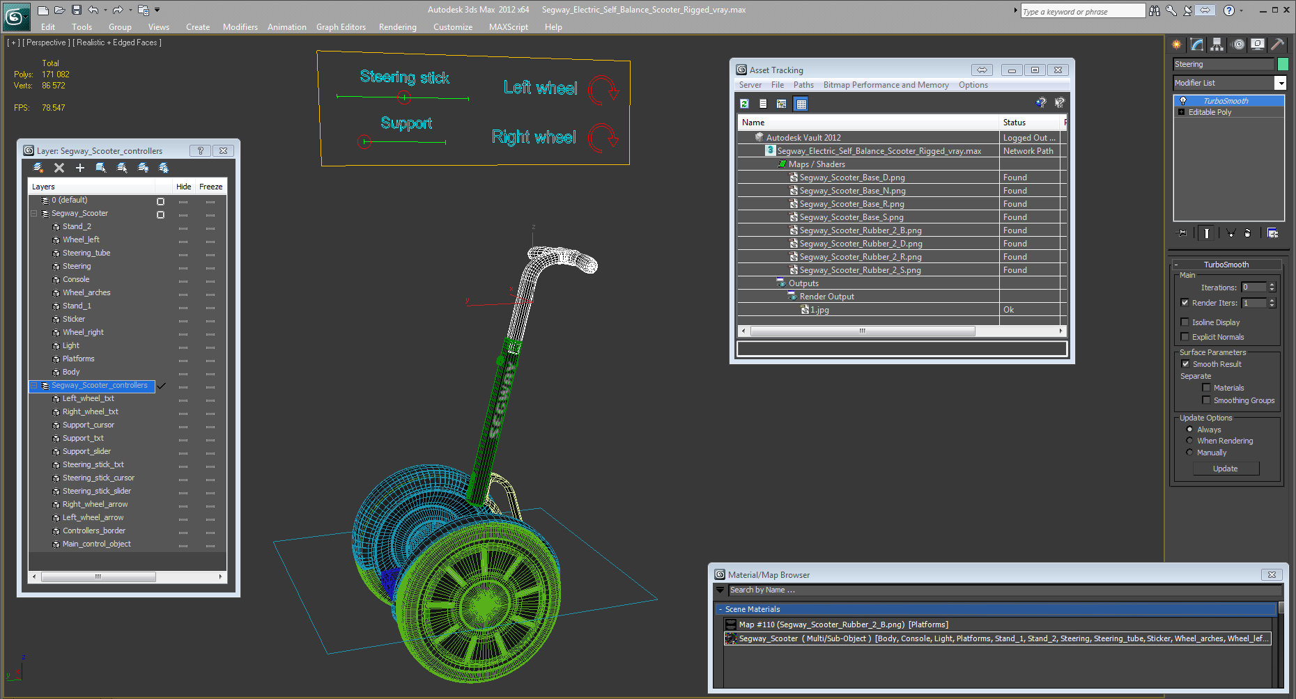Enable Separate by Materials checkbox
The height and width of the screenshot is (699, 1296).
pyautogui.click(x=1207, y=388)
